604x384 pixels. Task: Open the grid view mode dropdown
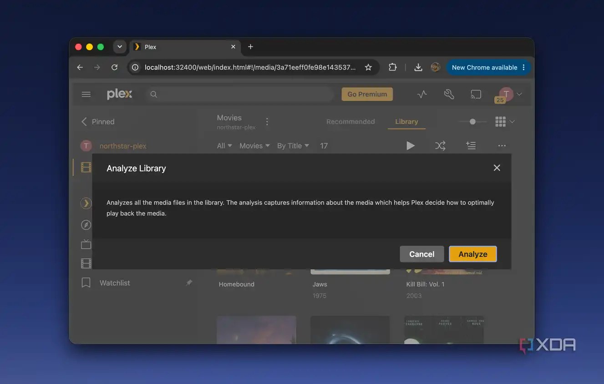pos(505,121)
